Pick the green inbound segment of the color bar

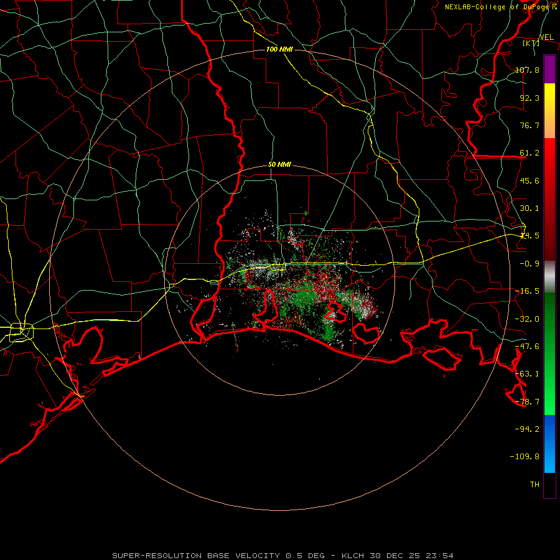pyautogui.click(x=549, y=353)
